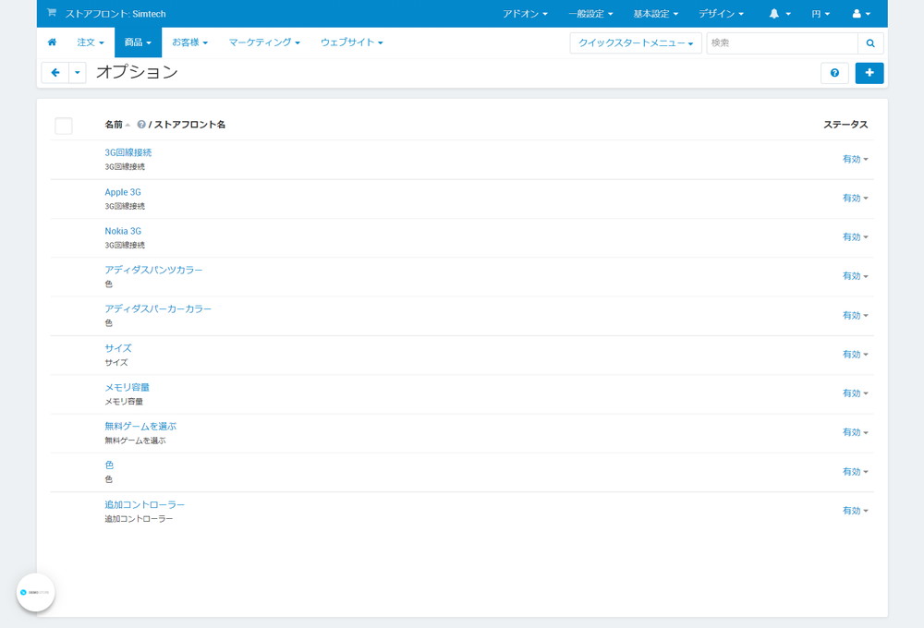Open status dropdown for メモリ容量
Image resolution: width=924 pixels, height=628 pixels.
(x=855, y=392)
